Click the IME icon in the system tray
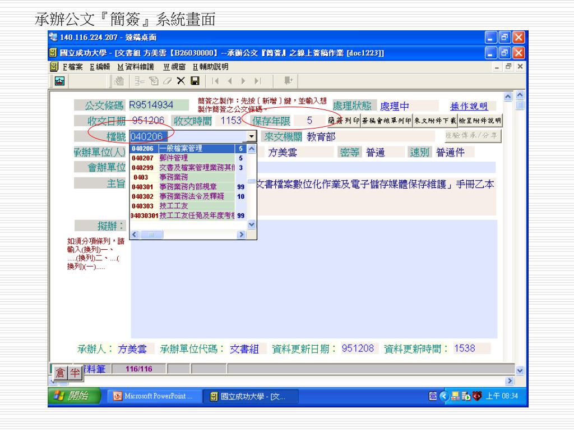 [433, 396]
